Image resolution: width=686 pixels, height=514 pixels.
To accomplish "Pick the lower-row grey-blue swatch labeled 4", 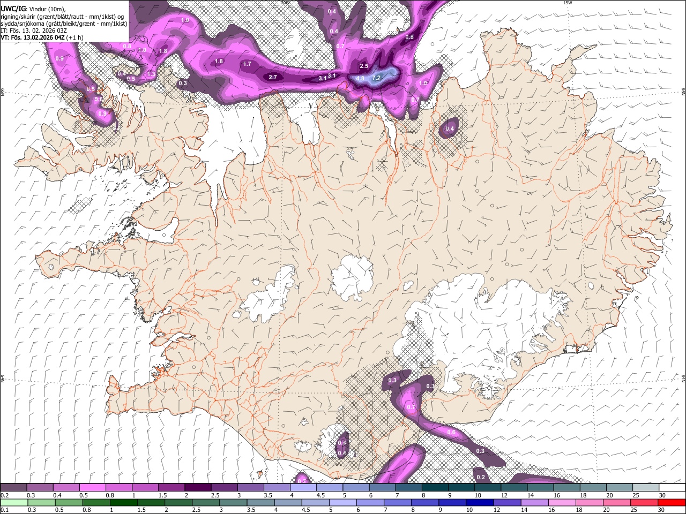I will click(288, 502).
